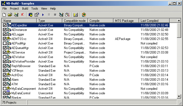This screenshot has width=183, height=106.
Task: Click the Alarm project icon
Action: (x=9, y=79)
